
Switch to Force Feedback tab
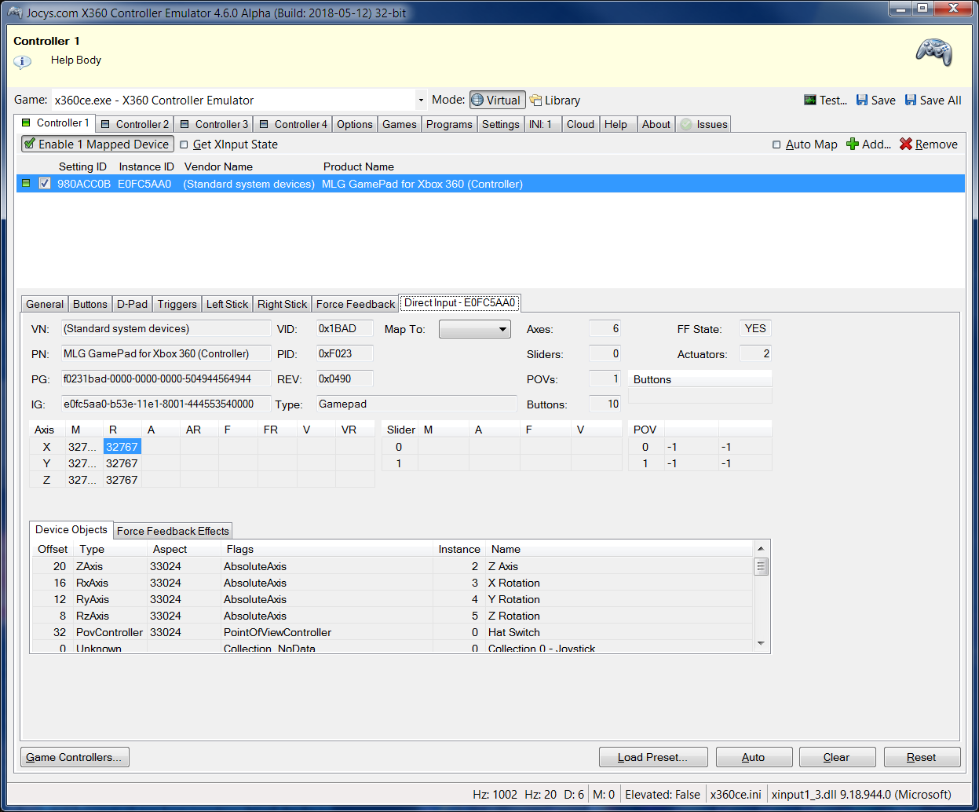tap(356, 304)
